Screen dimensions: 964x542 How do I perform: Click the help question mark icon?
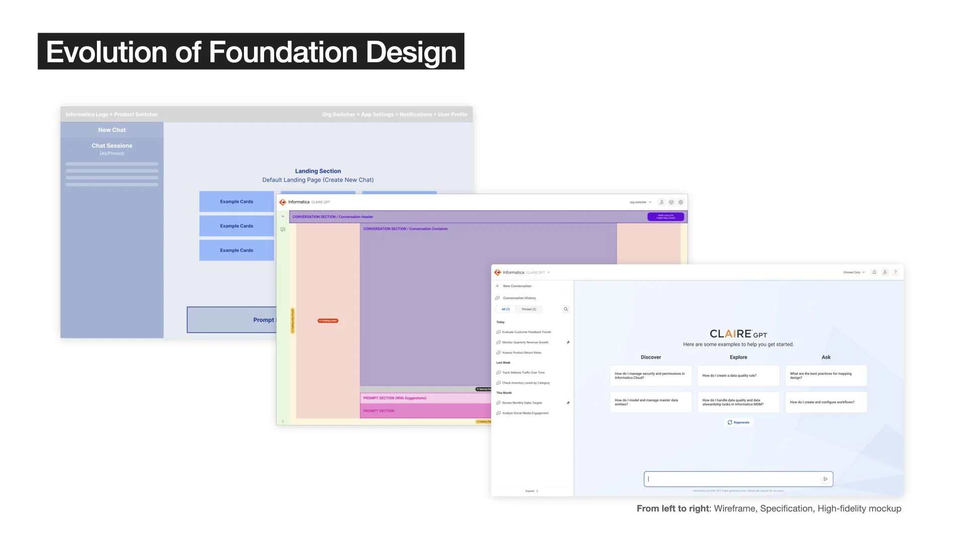895,272
